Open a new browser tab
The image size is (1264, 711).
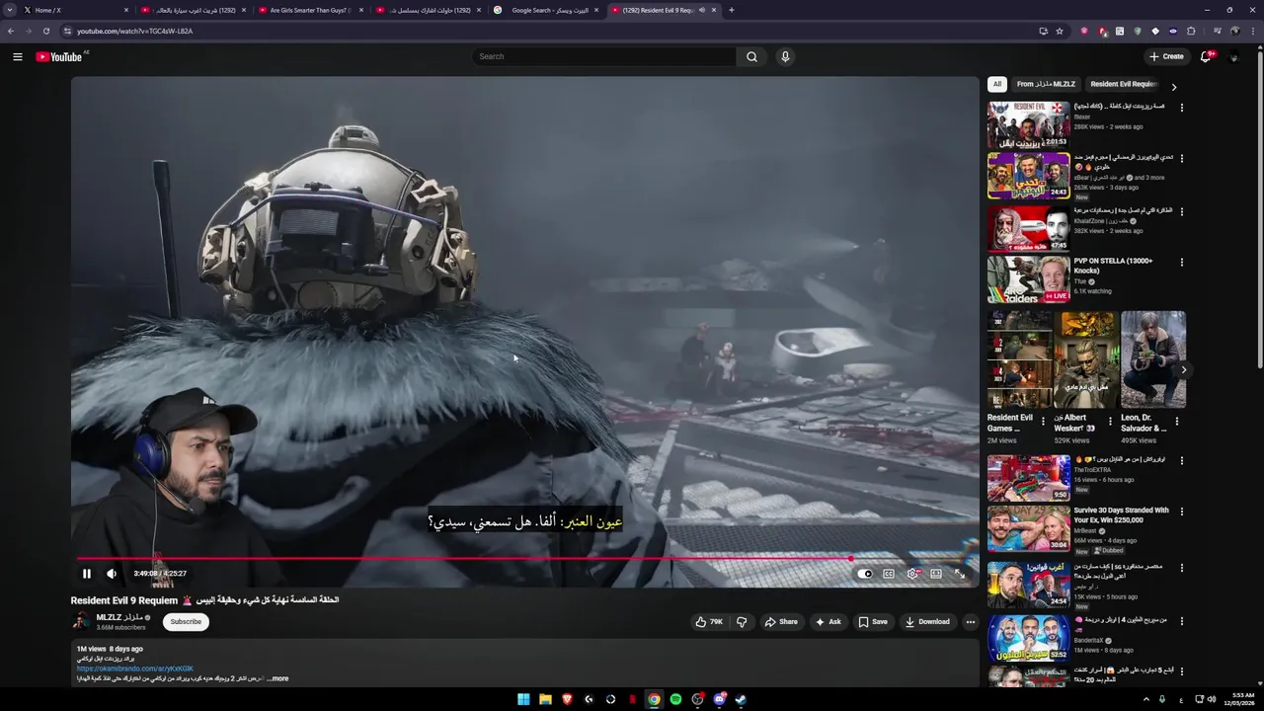click(x=731, y=10)
